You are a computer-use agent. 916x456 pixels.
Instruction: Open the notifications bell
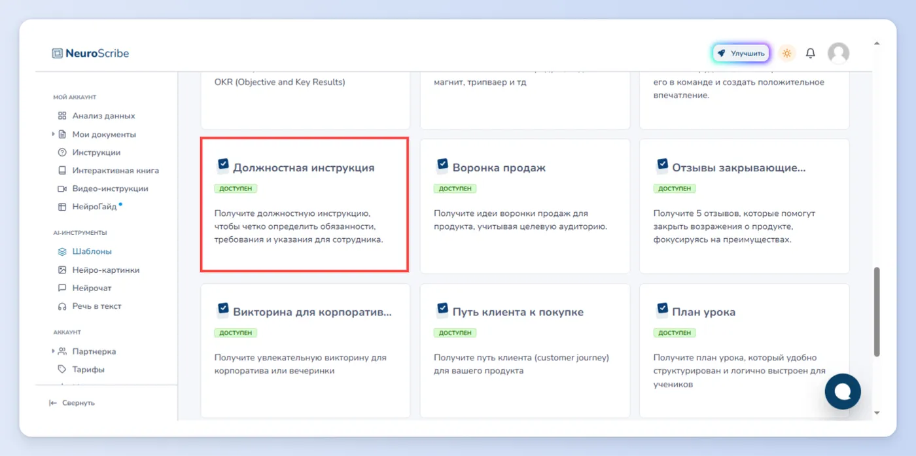(x=811, y=53)
